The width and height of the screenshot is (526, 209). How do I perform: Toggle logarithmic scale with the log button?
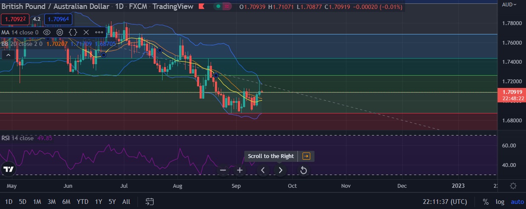tap(500, 202)
